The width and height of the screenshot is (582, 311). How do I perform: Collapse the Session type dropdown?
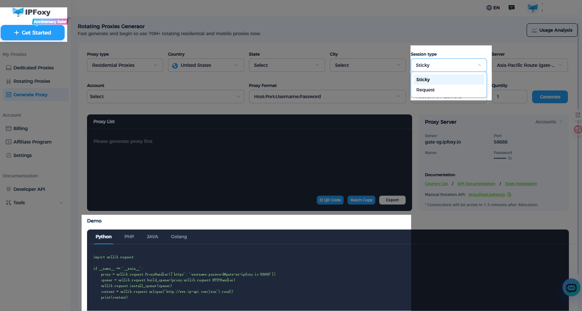click(x=449, y=65)
